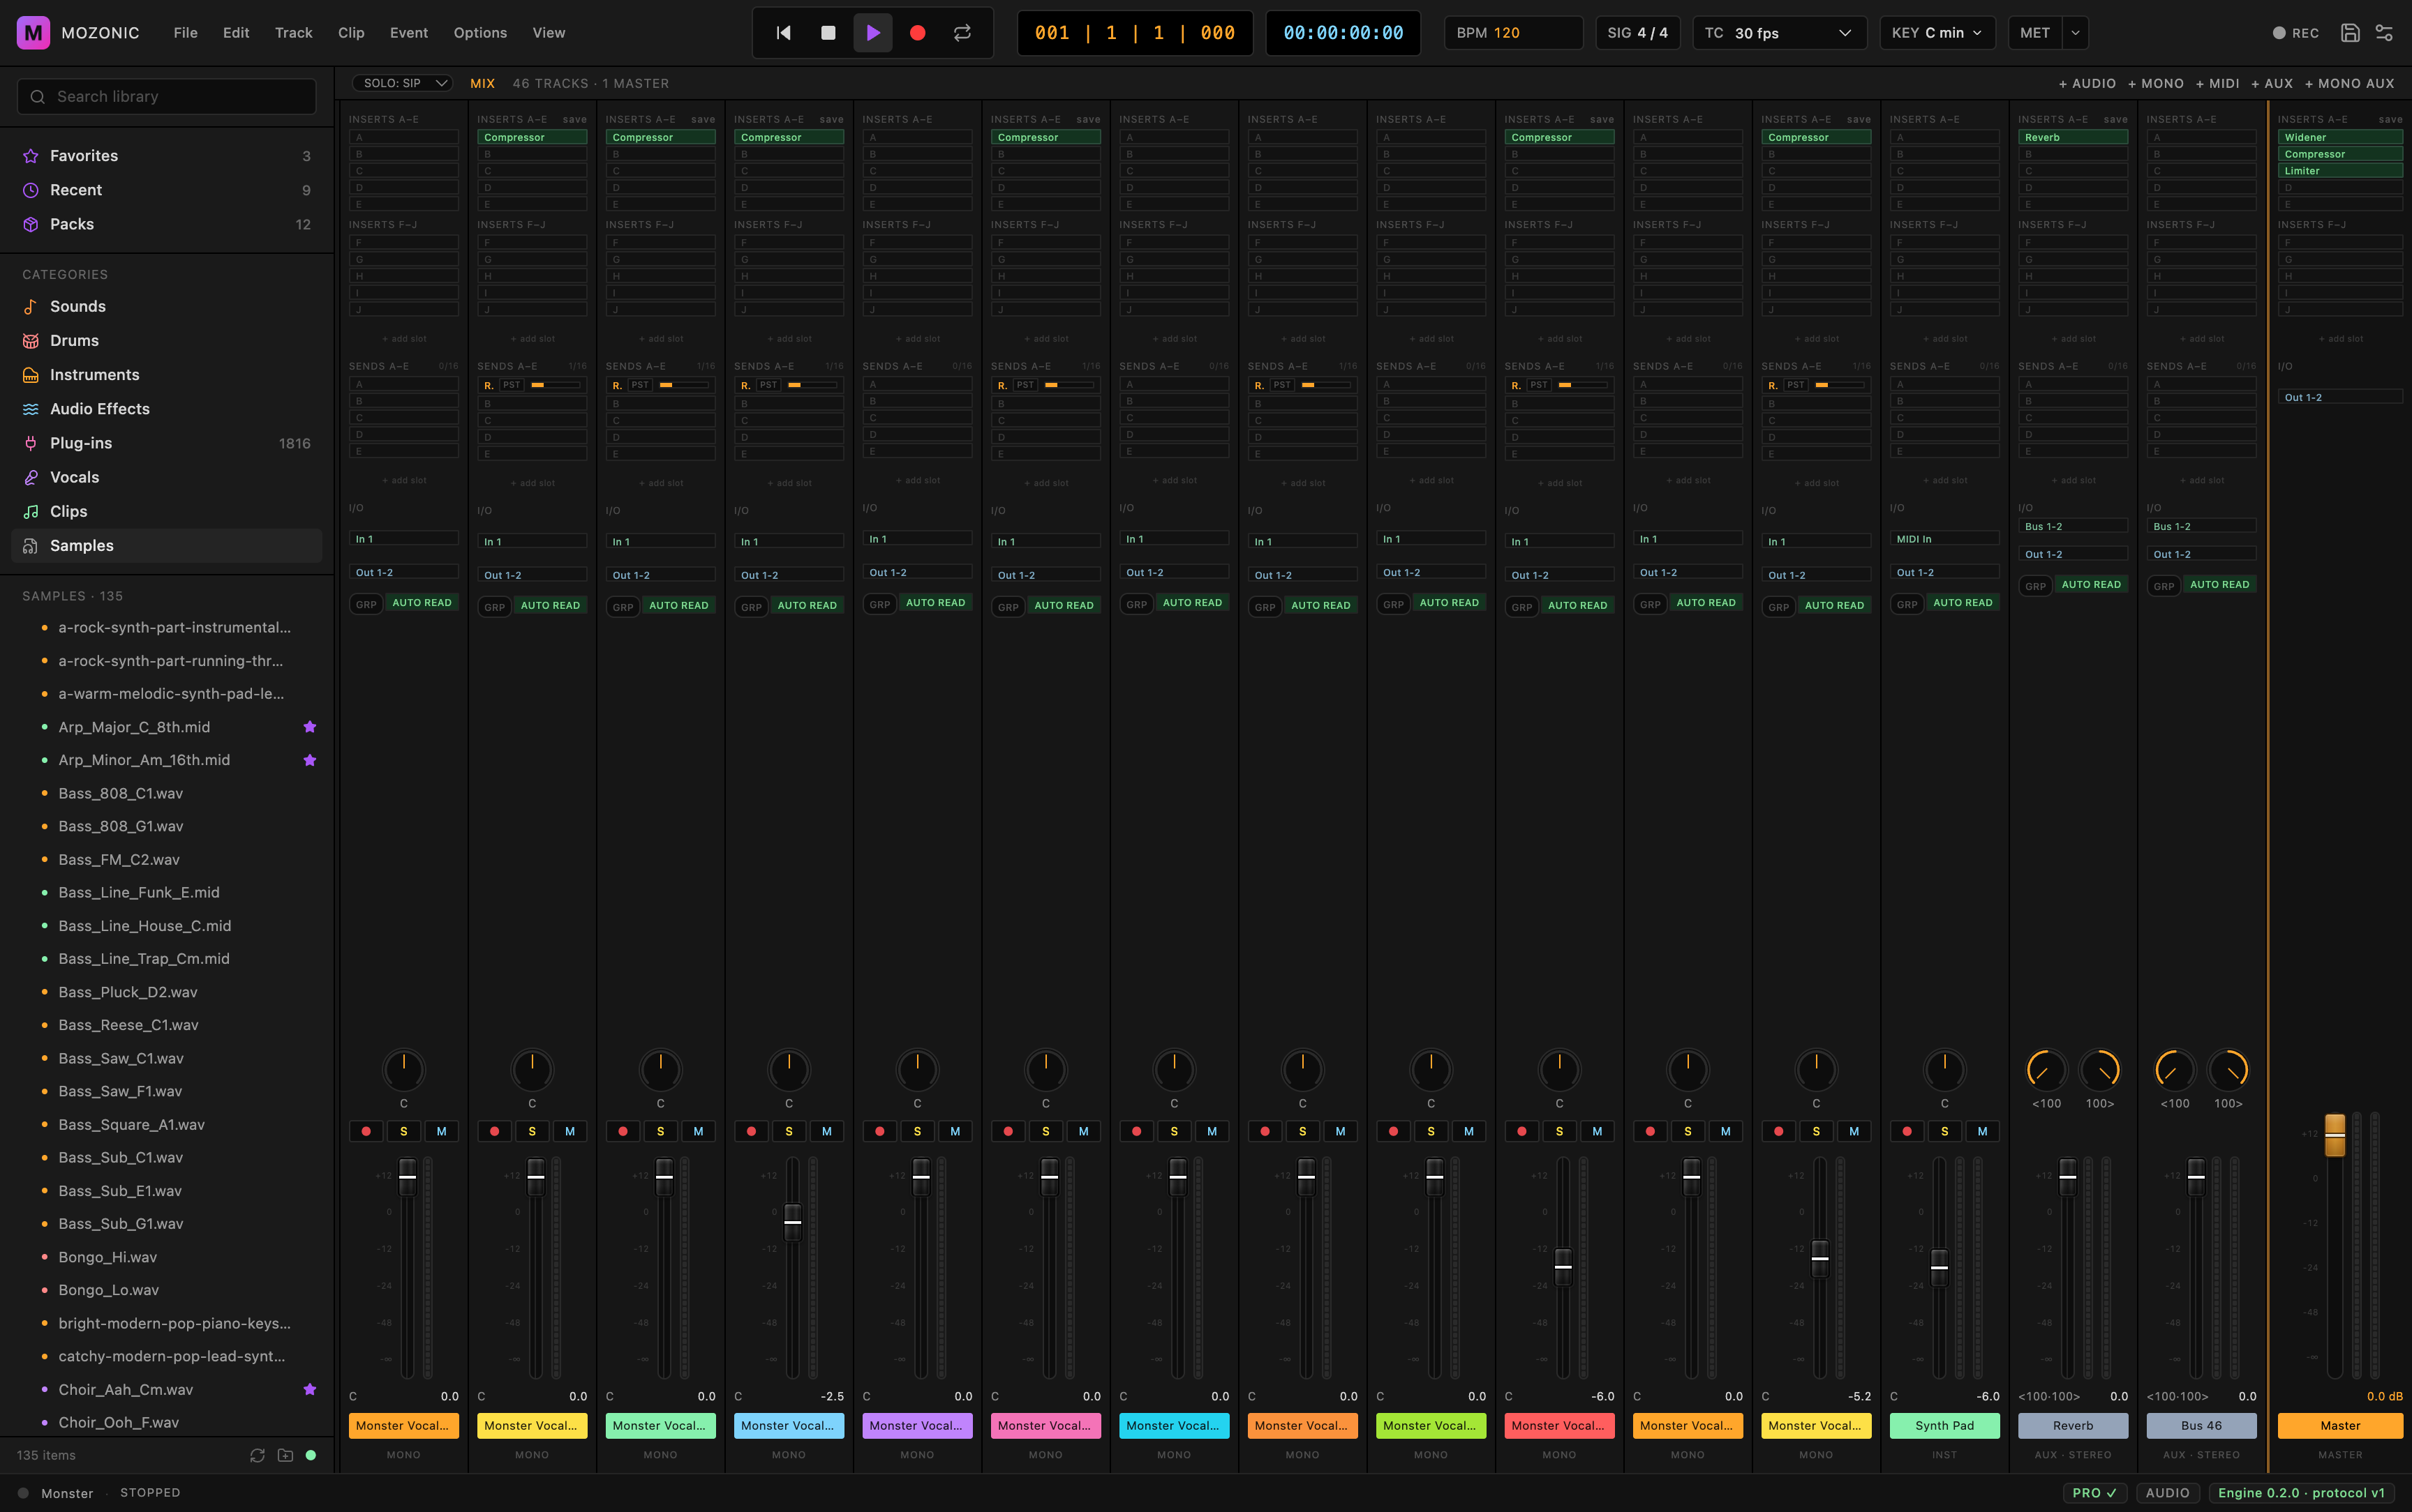Click the save project disk icon
Screen dimensions: 2412x1512
[x=2350, y=33]
